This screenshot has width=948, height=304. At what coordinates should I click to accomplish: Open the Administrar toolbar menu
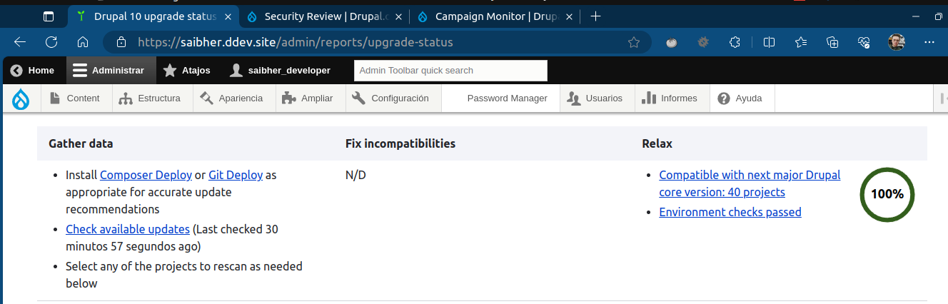(108, 71)
